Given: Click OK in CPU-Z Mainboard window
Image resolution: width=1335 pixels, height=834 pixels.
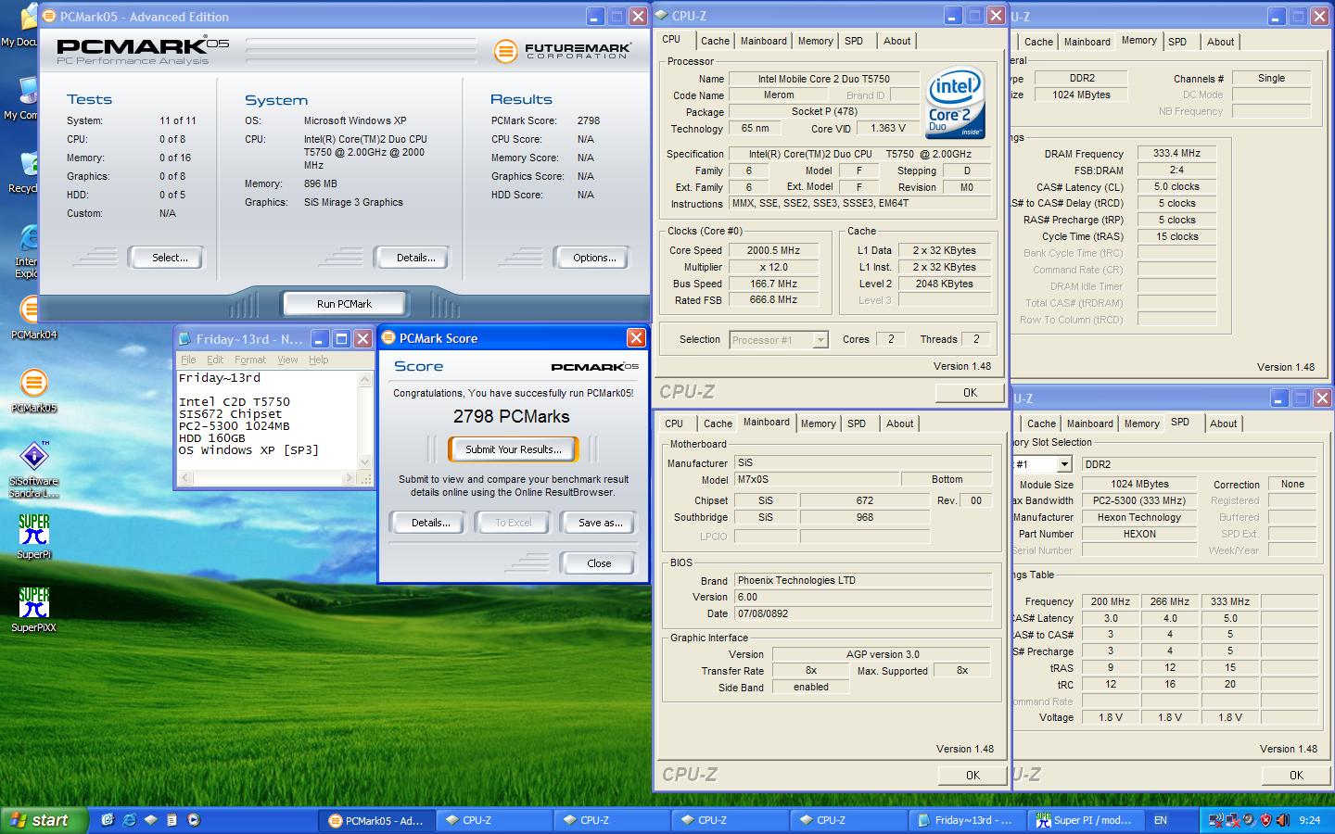Looking at the screenshot, I should (973, 775).
